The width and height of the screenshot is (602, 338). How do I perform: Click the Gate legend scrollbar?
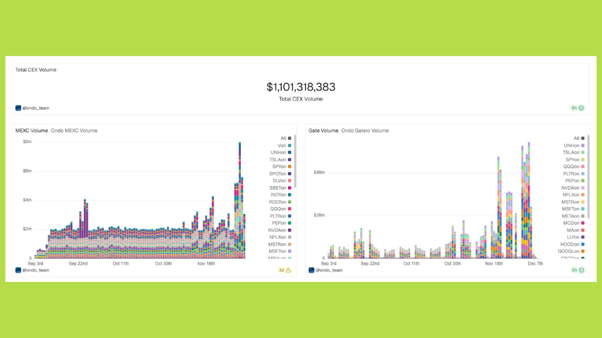tap(588, 177)
